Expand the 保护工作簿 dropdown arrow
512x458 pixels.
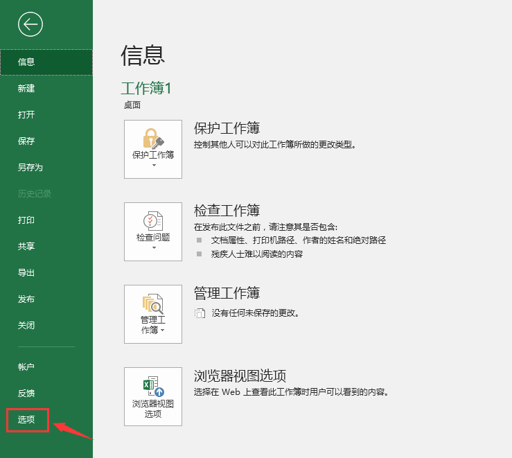(154, 166)
